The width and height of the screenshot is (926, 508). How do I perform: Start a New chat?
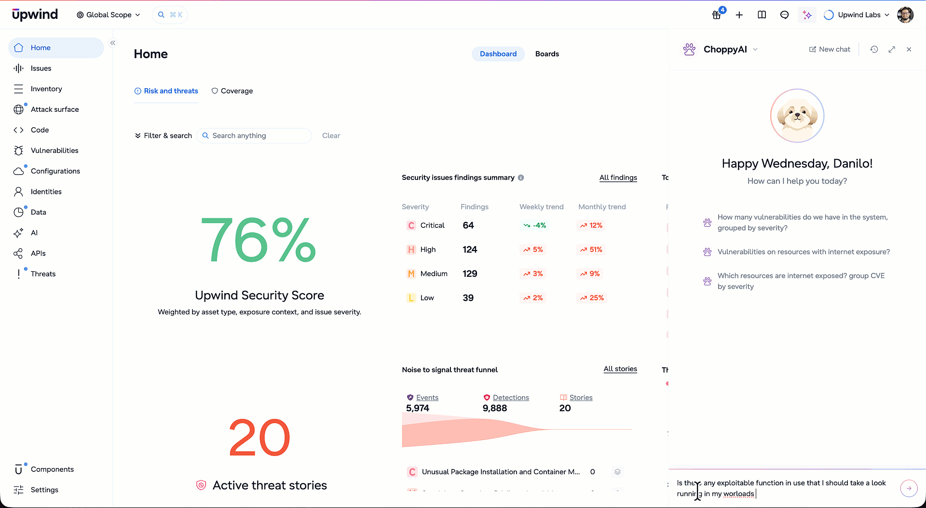point(830,49)
